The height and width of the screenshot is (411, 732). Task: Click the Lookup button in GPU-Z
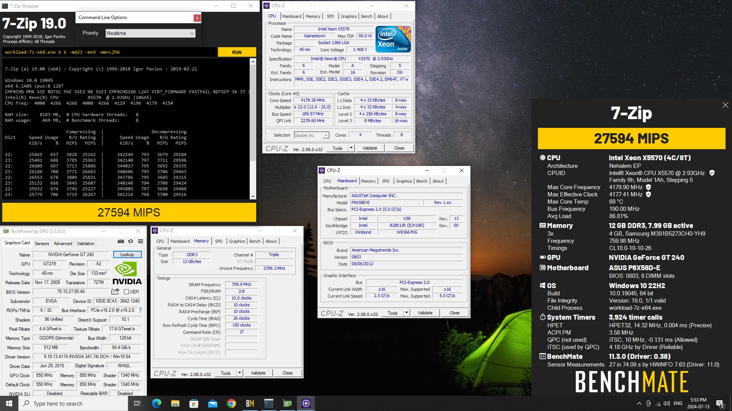(x=127, y=255)
